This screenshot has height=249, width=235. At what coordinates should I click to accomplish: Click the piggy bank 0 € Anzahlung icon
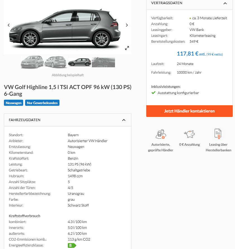(x=190, y=134)
